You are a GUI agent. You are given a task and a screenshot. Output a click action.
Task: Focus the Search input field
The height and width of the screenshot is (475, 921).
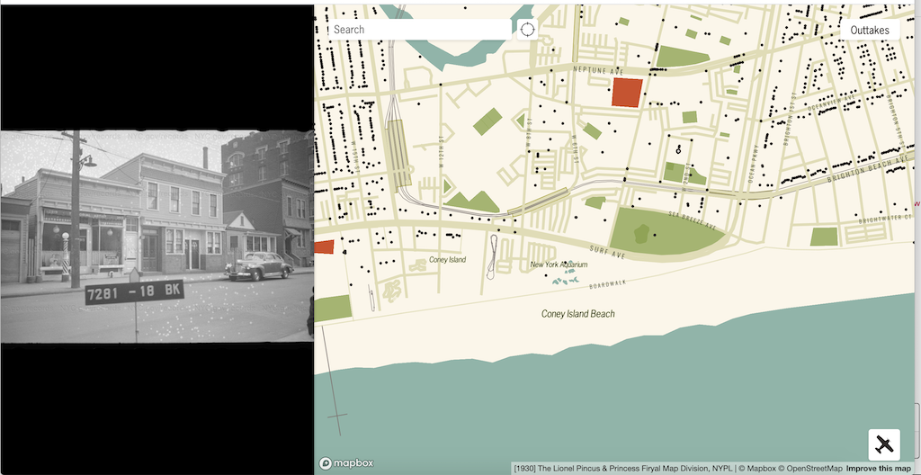418,30
